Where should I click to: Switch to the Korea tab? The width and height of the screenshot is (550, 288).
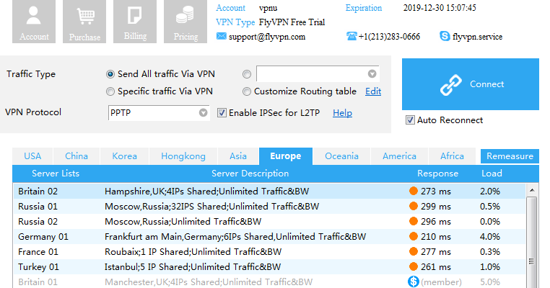coord(125,156)
